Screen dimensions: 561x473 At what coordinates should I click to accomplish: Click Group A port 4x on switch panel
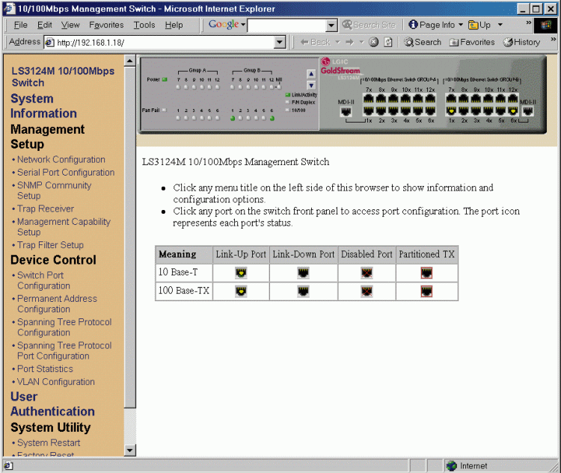pyautogui.click(x=405, y=111)
